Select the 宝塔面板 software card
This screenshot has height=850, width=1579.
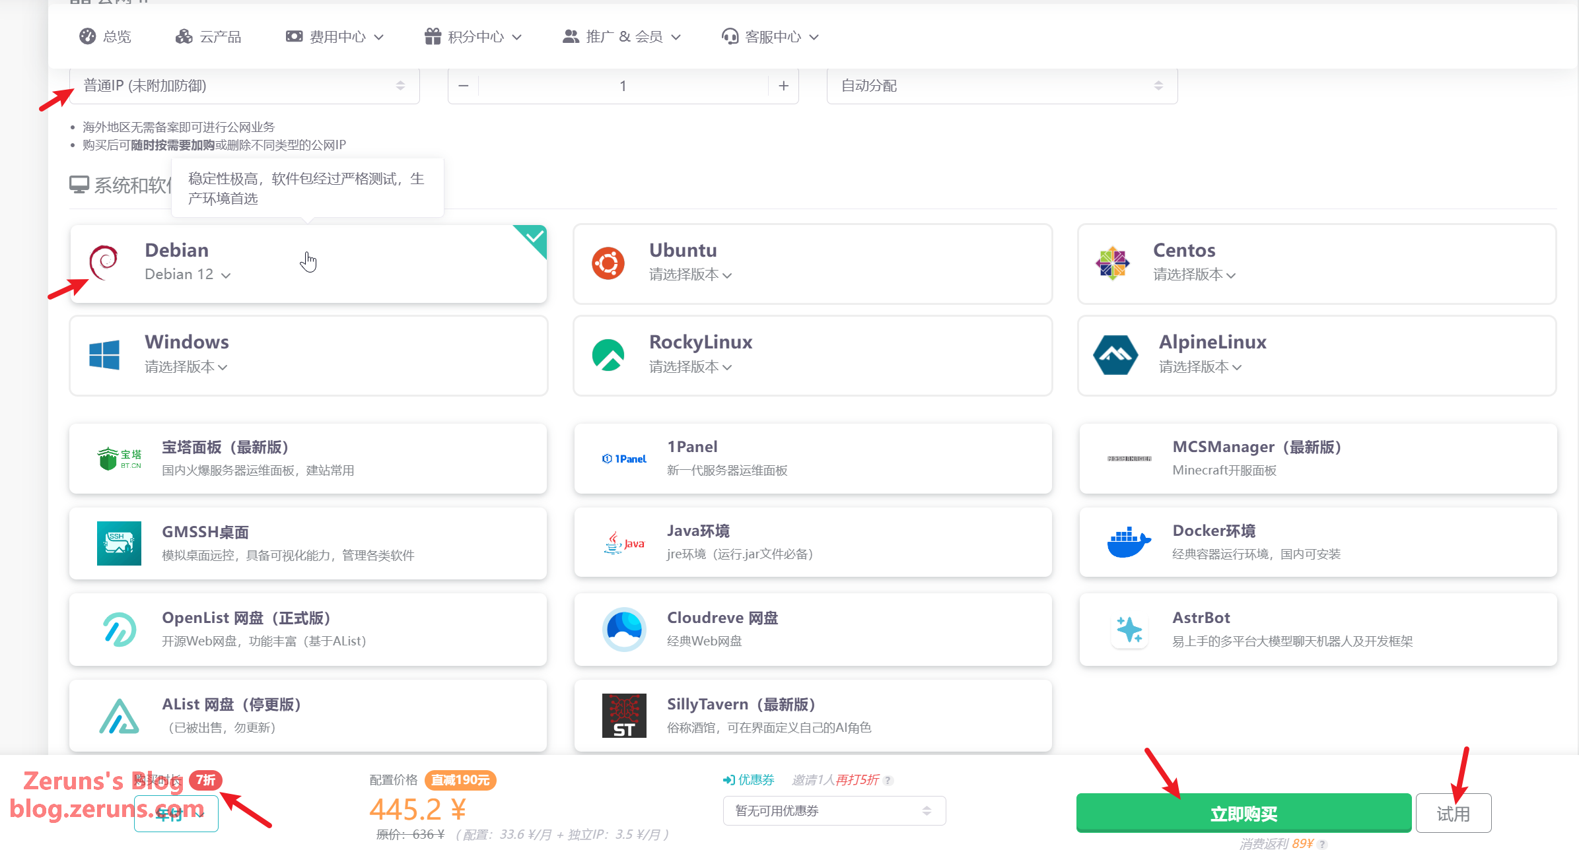point(308,458)
